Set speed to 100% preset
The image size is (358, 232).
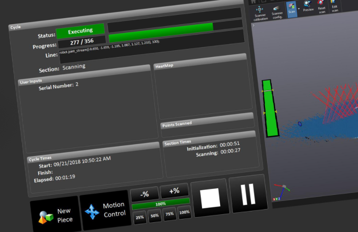point(184,212)
